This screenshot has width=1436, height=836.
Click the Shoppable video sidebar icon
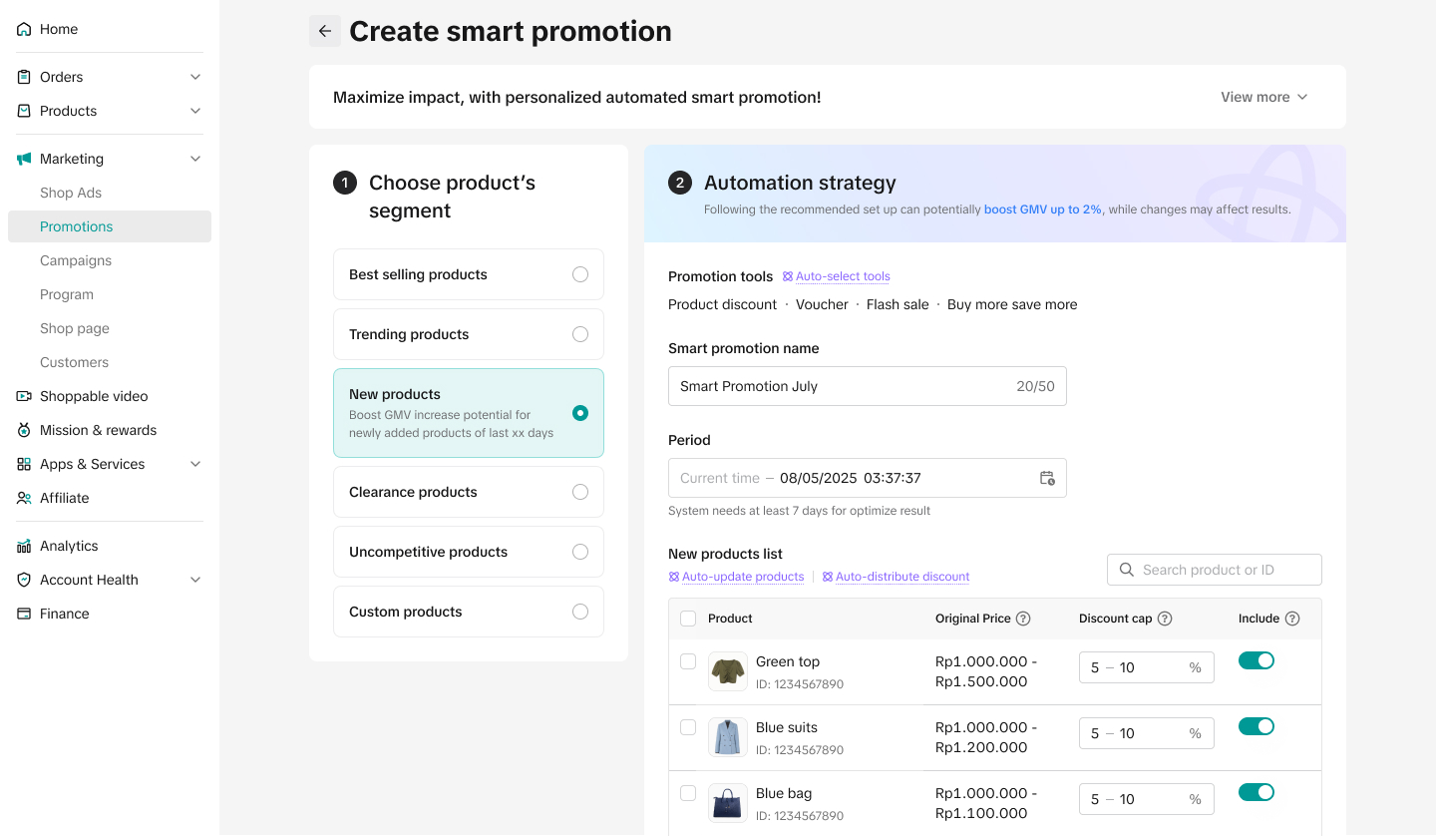click(24, 396)
